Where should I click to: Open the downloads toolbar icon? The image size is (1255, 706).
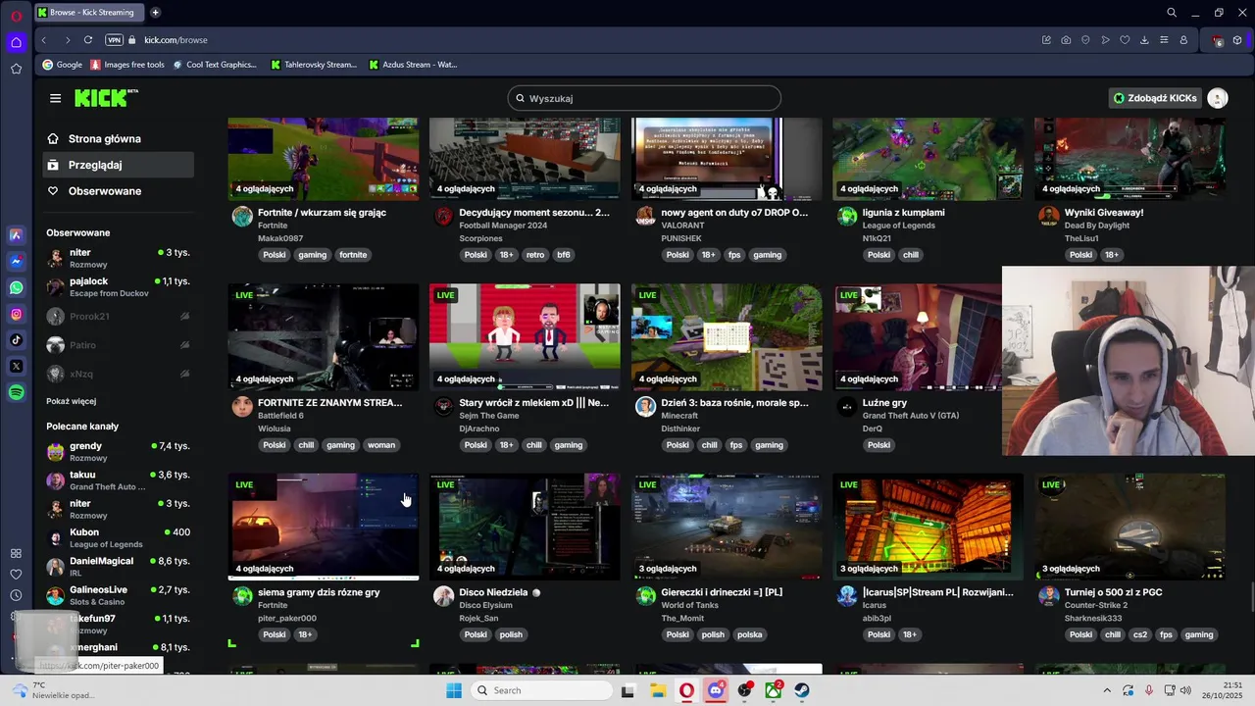[x=1144, y=40]
